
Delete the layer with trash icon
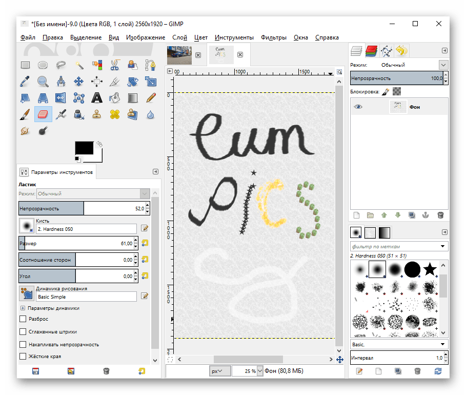[x=440, y=215]
